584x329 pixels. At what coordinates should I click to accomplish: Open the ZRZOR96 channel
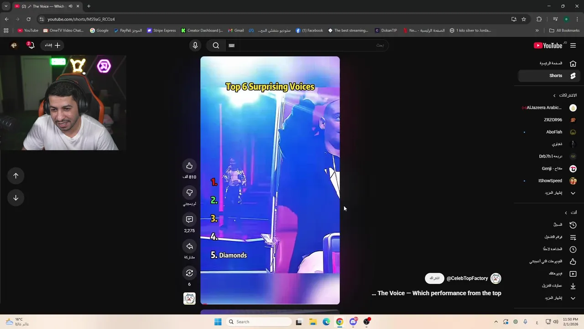(x=549, y=120)
